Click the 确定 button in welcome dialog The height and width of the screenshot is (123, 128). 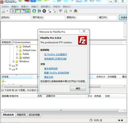pyautogui.click(x=78, y=88)
